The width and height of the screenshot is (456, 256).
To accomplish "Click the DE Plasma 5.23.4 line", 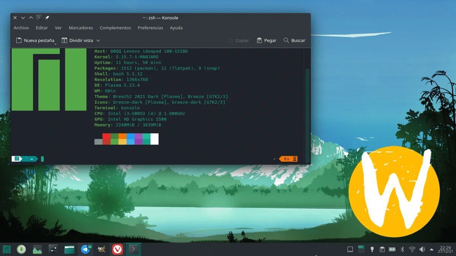I will pyautogui.click(x=117, y=85).
